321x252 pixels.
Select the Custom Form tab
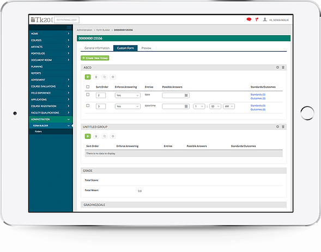point(125,48)
